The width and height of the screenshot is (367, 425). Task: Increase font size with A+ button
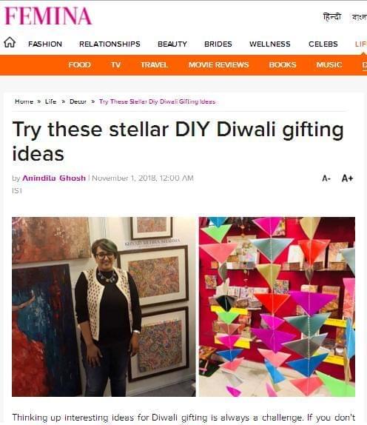[x=347, y=178]
